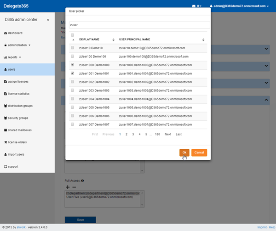Uncheck zUser1000 Demo1000 checkbox
276x231 pixels.
pos(72,65)
